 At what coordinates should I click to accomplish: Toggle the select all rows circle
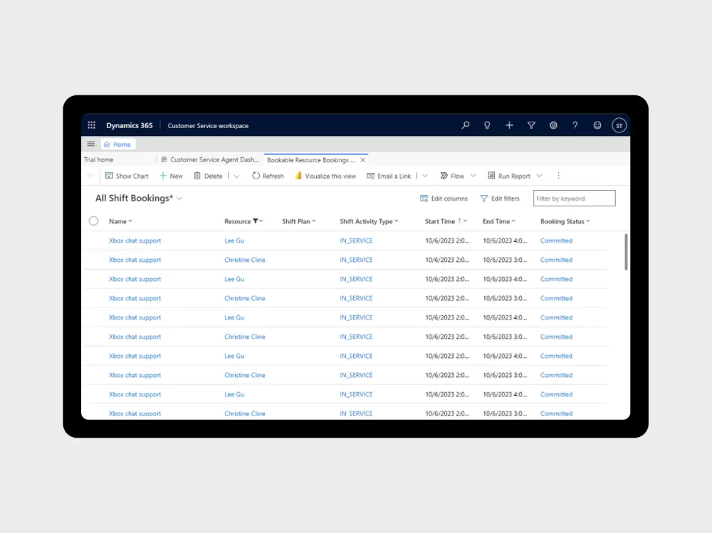pyautogui.click(x=93, y=221)
